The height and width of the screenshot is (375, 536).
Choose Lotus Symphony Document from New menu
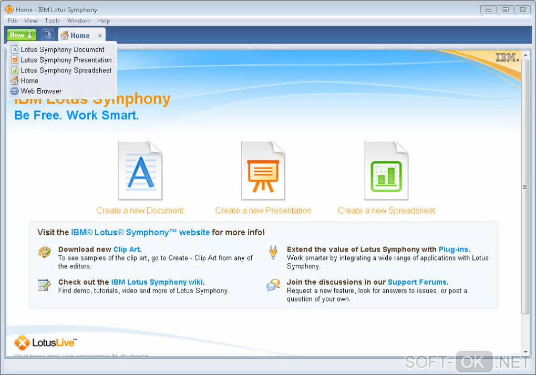tap(62, 49)
